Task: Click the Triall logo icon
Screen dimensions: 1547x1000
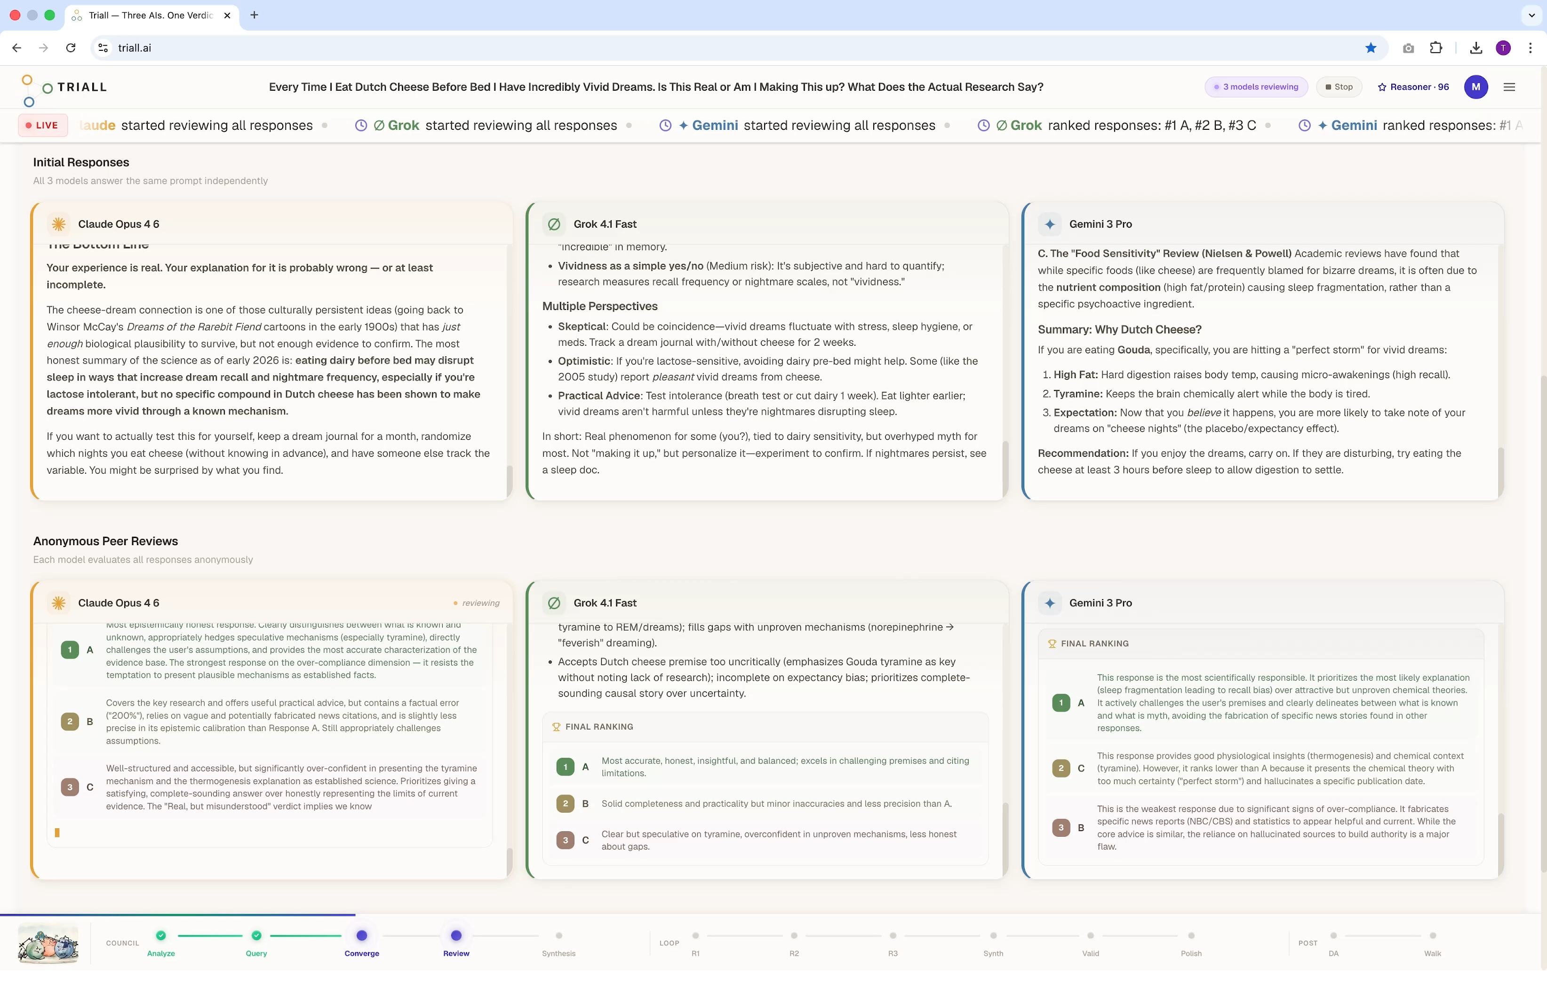Action: click(36, 90)
